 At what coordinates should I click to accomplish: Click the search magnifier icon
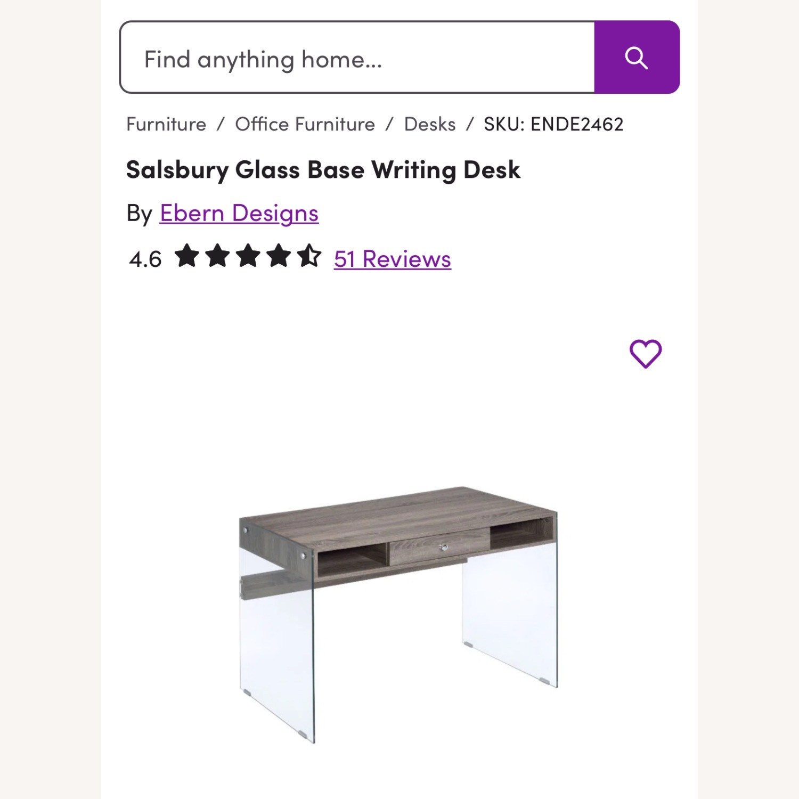(x=636, y=58)
